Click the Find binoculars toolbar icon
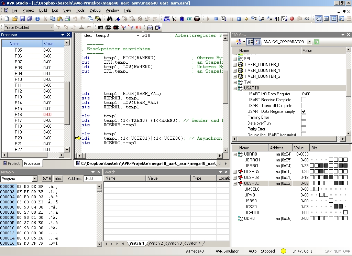The image size is (352, 256). pyautogui.click(x=110, y=19)
